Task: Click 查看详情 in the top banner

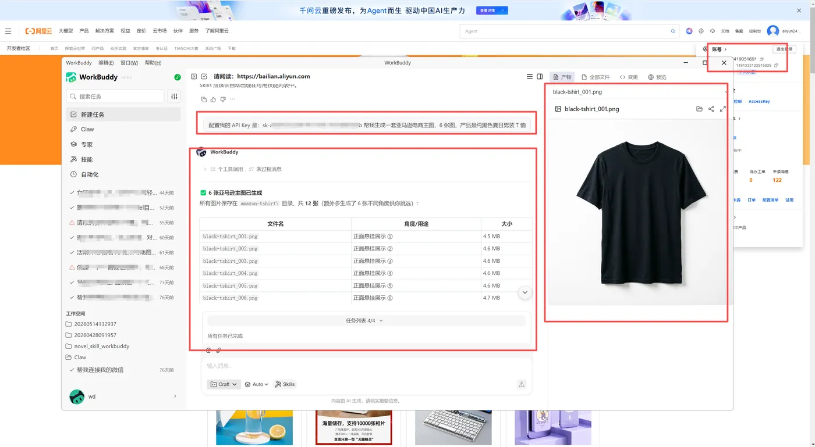Action: coord(492,10)
